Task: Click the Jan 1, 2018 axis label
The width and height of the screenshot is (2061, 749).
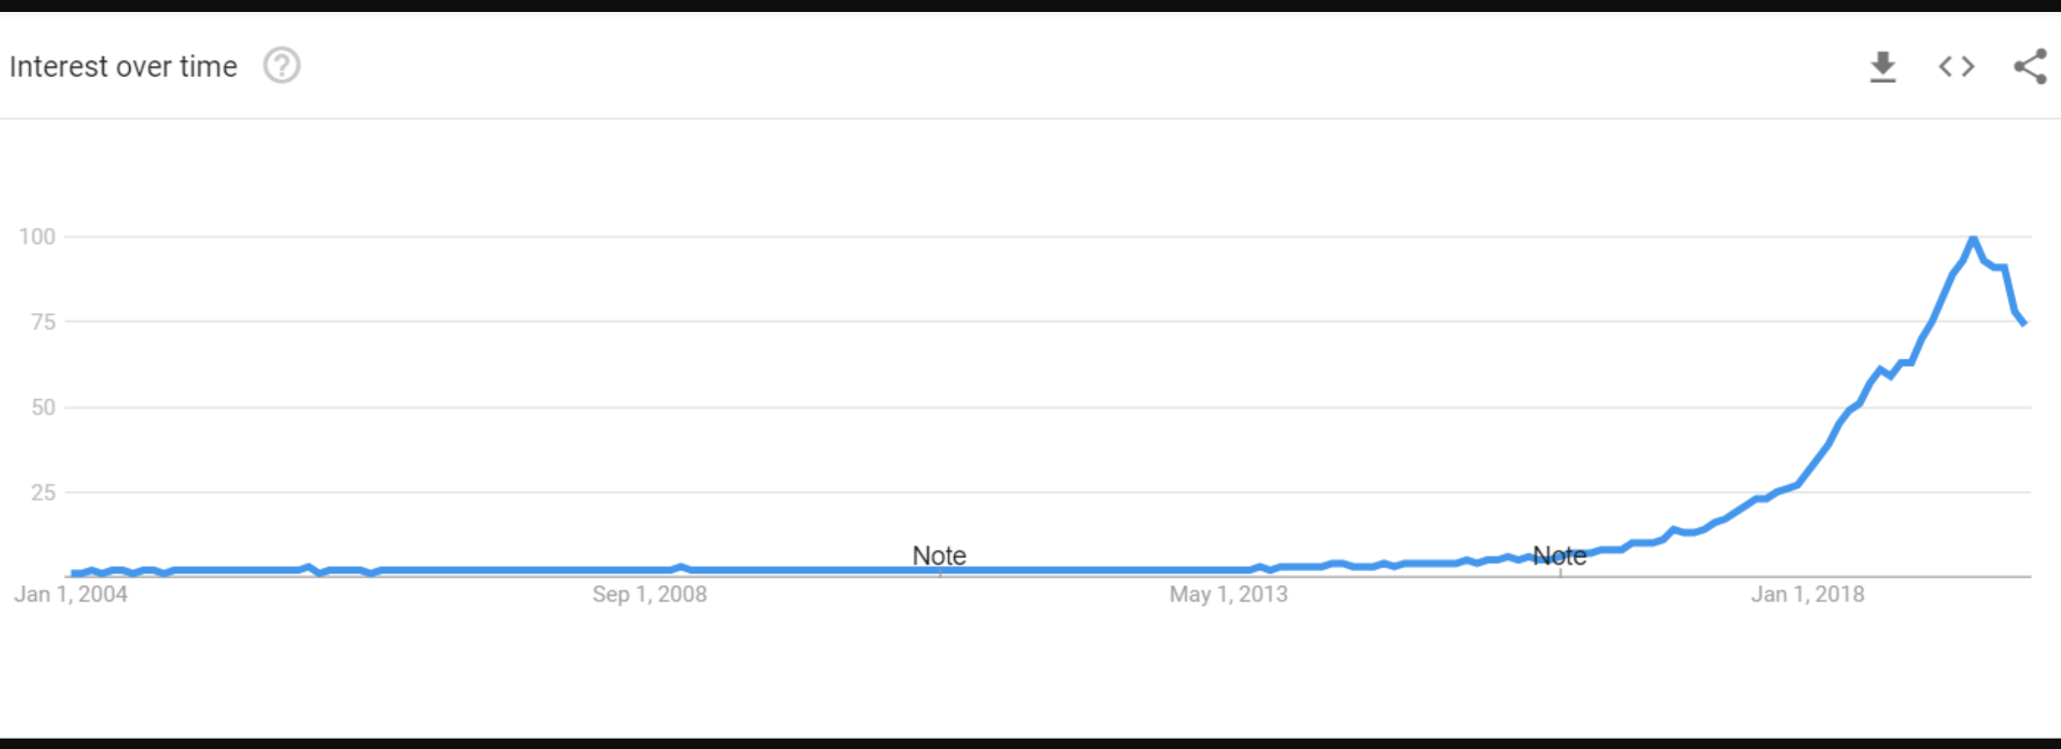Action: pos(1807,595)
